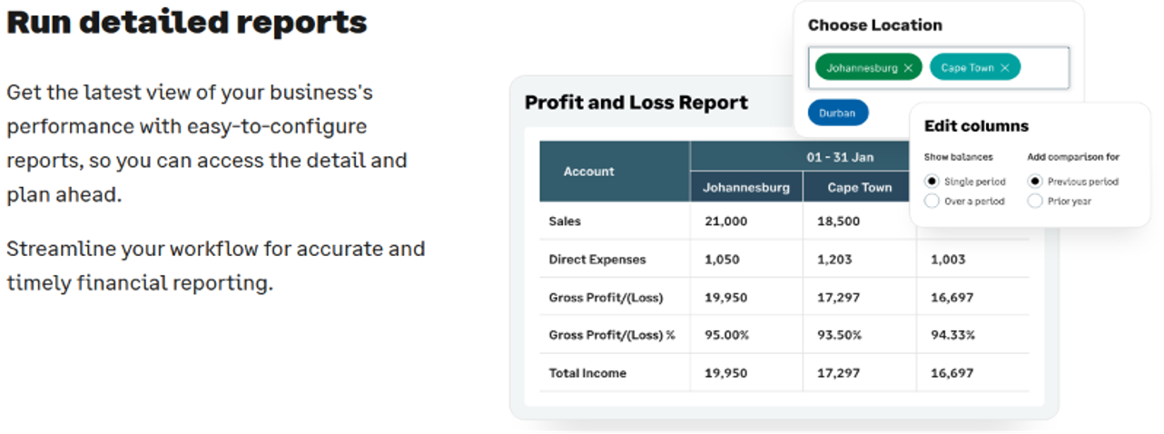Choose Prior year comparison
This screenshot has width=1164, height=434.
pos(1034,202)
